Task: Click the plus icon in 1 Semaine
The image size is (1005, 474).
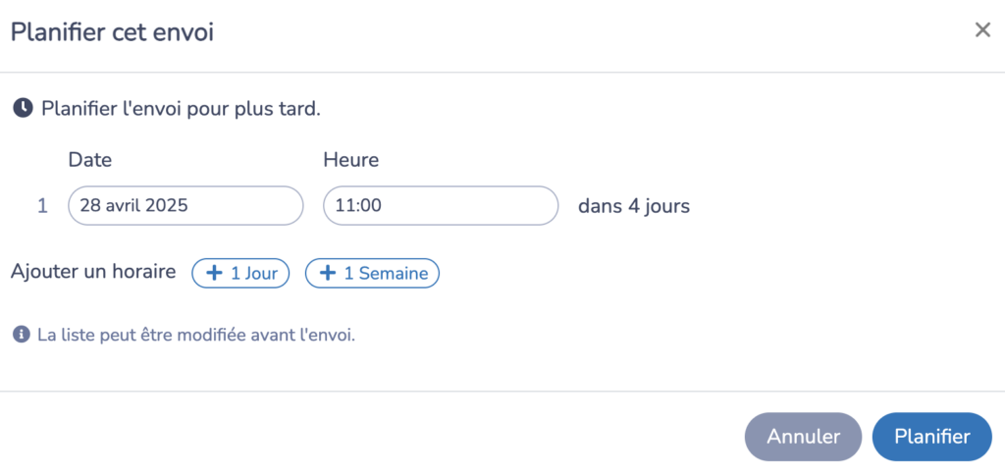Action: (328, 274)
